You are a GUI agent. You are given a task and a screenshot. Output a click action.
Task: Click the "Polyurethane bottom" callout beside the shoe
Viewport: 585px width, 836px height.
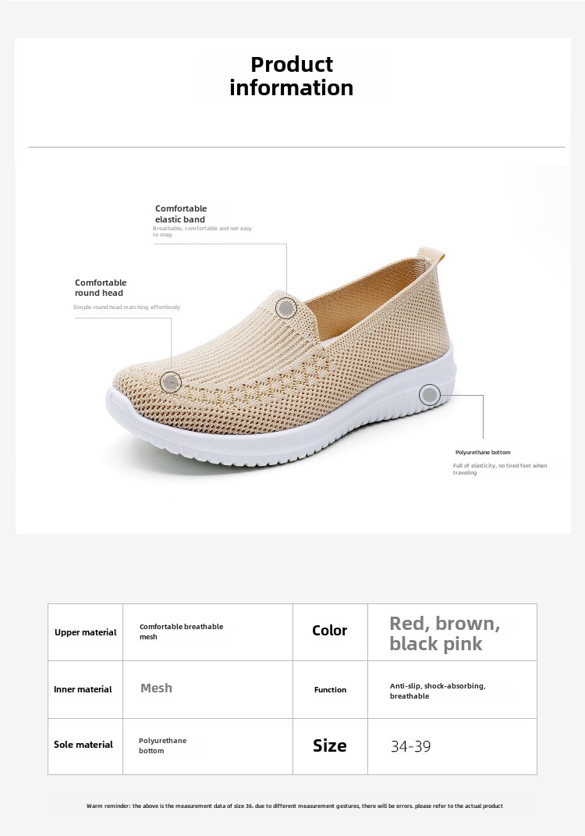pyautogui.click(x=483, y=453)
